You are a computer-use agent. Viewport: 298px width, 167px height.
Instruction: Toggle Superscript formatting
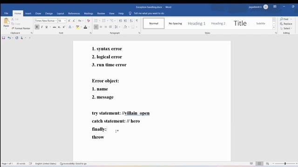pyautogui.click(x=64, y=27)
